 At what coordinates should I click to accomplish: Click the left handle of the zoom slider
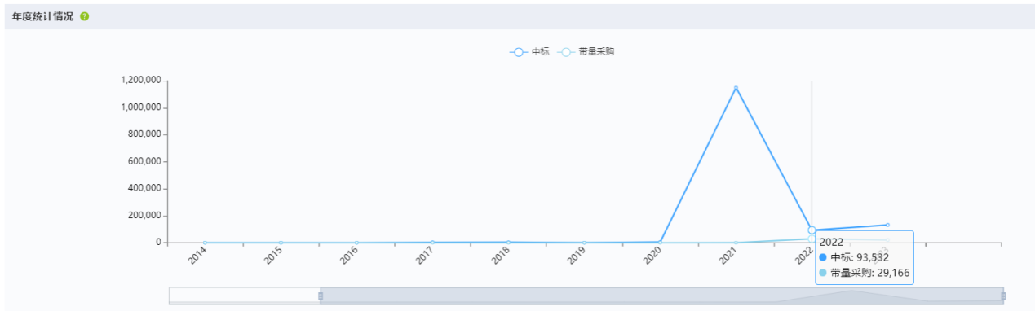(321, 296)
